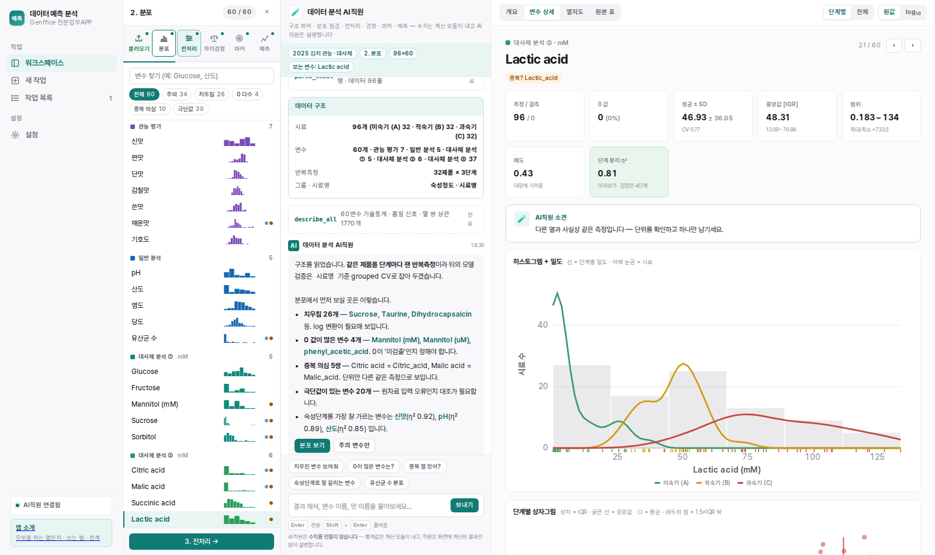Screen dimensions: 935x555
Task: Switch to the 원본 표 tab
Action: click(x=605, y=12)
